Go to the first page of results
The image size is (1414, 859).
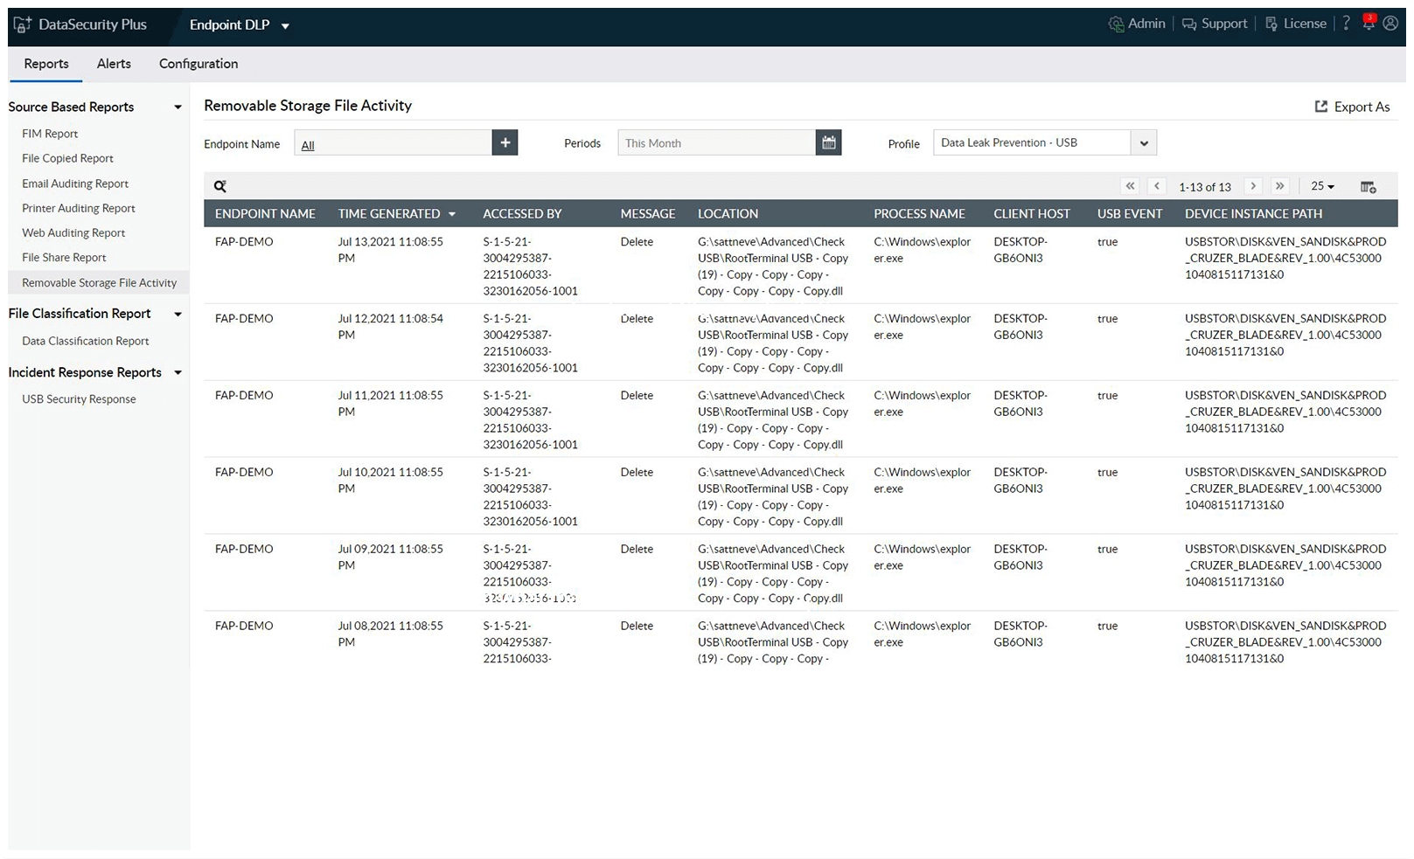pos(1131,186)
